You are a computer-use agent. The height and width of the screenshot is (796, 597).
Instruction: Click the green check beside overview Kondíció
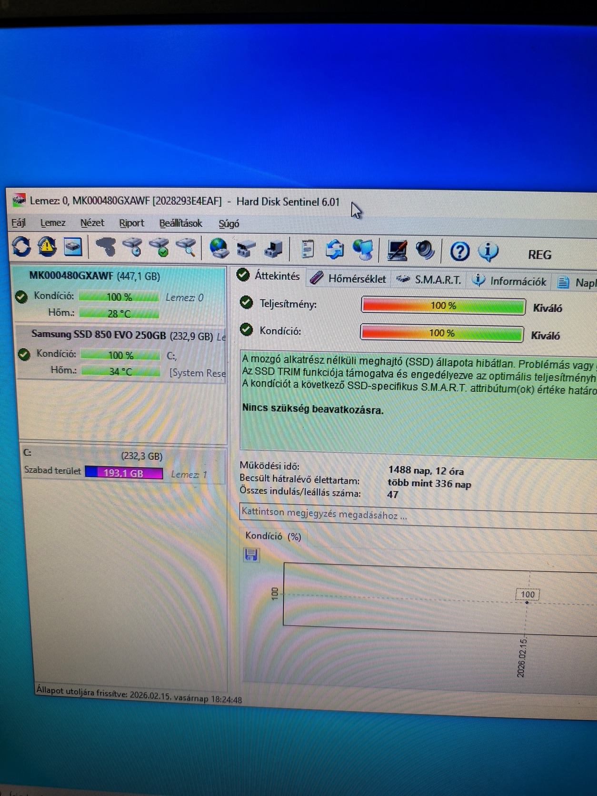246,329
